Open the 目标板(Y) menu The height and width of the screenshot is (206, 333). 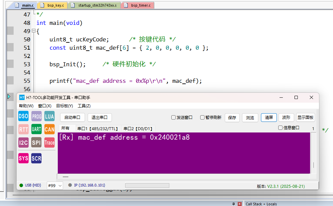point(64,106)
